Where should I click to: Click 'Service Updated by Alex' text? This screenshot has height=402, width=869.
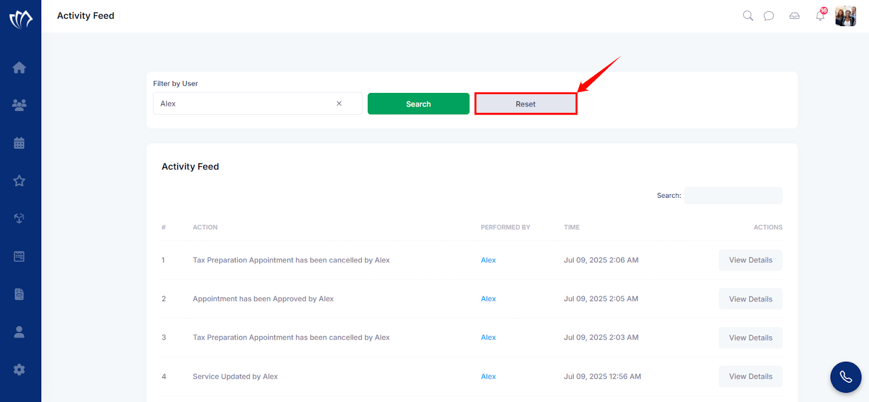(x=235, y=376)
